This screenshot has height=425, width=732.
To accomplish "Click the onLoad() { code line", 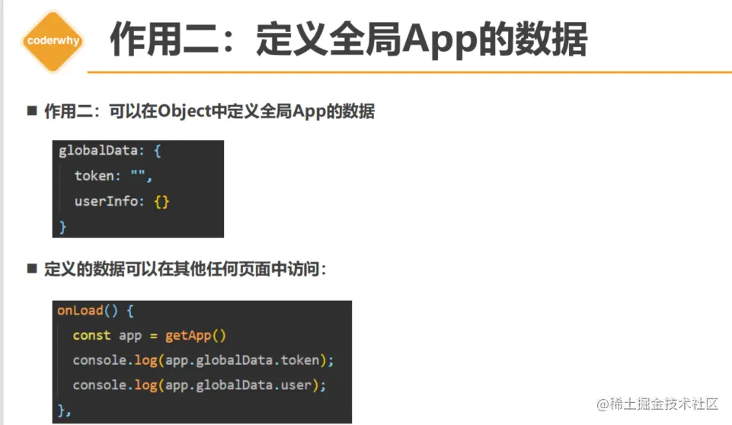I will pyautogui.click(x=96, y=311).
